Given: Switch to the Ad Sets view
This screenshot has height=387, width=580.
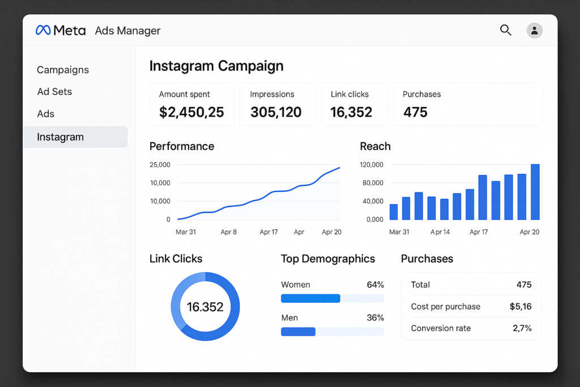Looking at the screenshot, I should 54,91.
